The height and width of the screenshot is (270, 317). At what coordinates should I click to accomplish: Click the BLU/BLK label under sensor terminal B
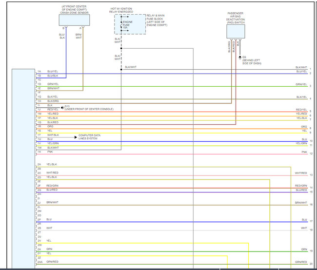pos(62,36)
